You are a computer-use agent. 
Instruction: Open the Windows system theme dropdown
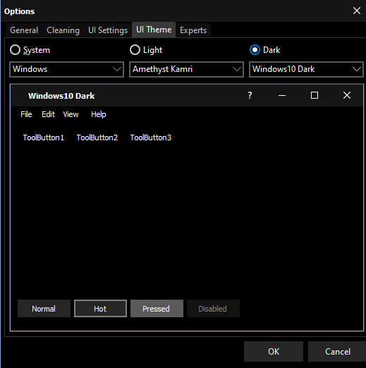click(66, 69)
